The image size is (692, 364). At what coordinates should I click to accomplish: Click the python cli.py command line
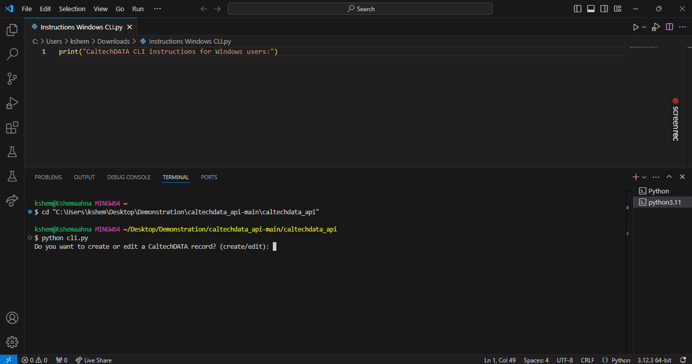(61, 238)
